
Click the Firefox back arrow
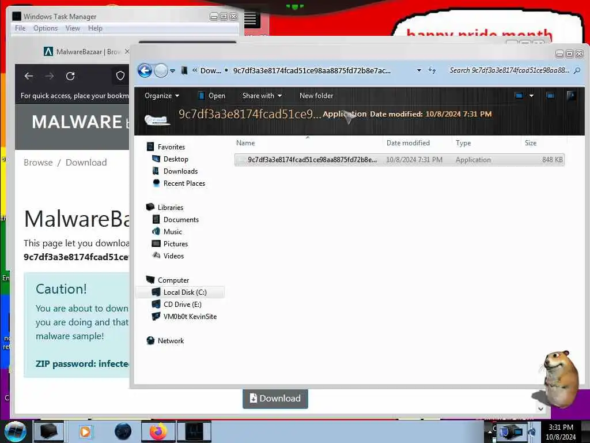29,76
